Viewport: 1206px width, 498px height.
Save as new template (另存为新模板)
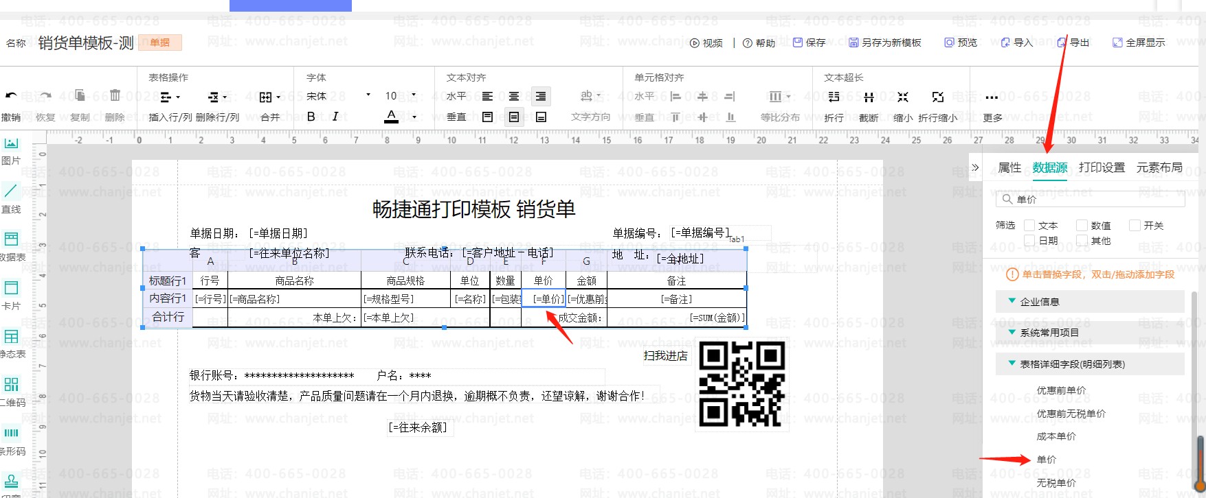tap(885, 43)
